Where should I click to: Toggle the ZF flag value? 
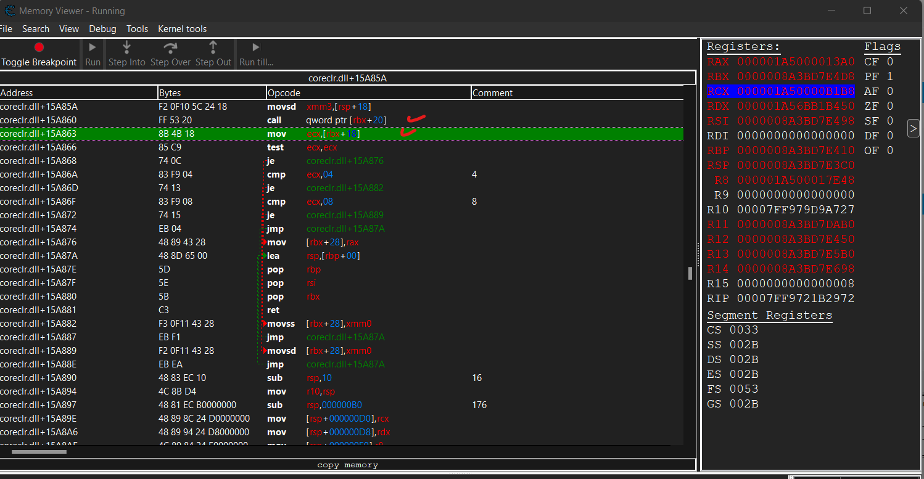[890, 106]
